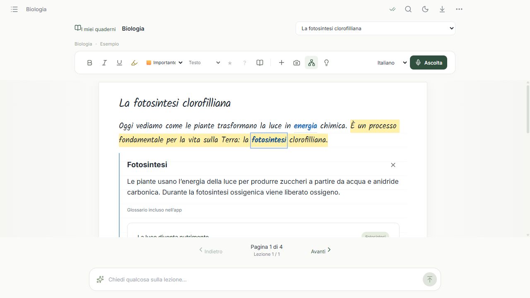Open the Italiano language dropdown
Viewport: 530px width, 298px height.
pos(392,62)
